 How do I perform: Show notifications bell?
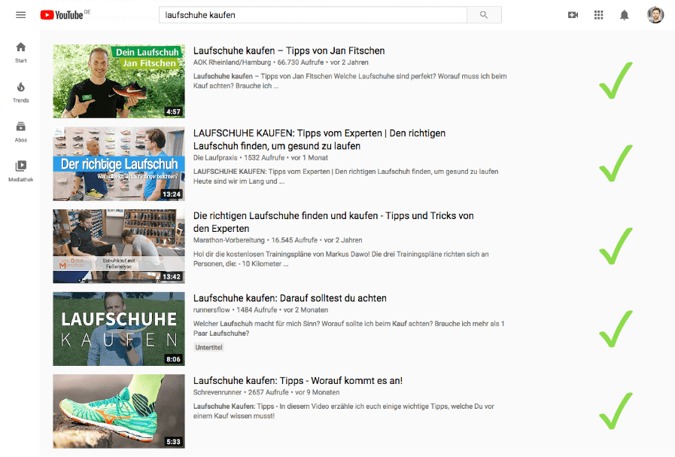point(624,15)
